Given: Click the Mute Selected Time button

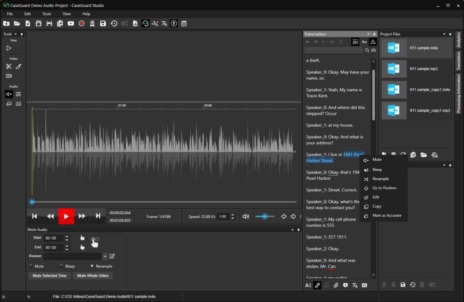Looking at the screenshot, I should 49,276.
